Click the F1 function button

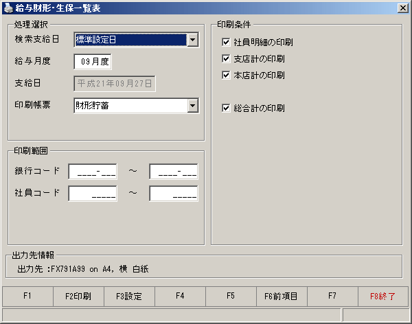tap(27, 297)
